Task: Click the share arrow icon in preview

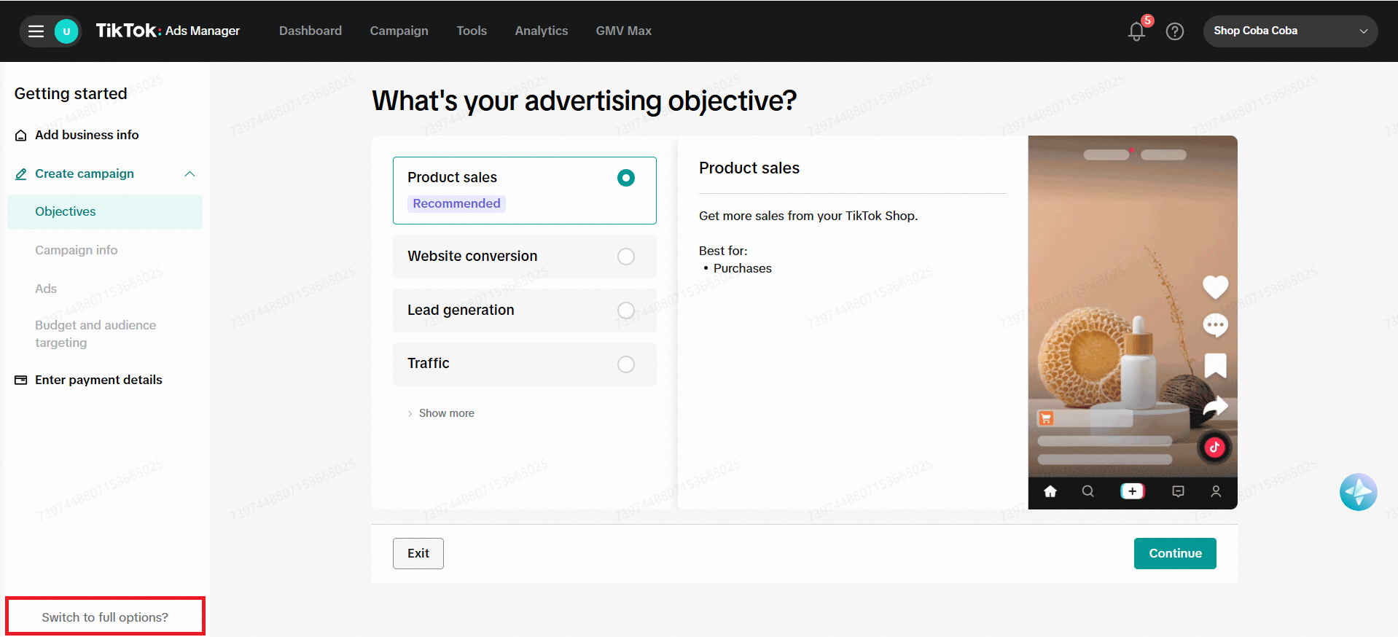Action: click(x=1214, y=406)
